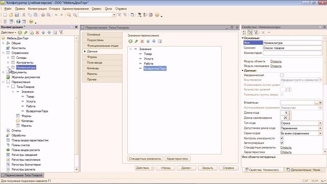Open Действия menu in Конфигурация panel
This screenshot has height=184, width=327.
(8, 33)
